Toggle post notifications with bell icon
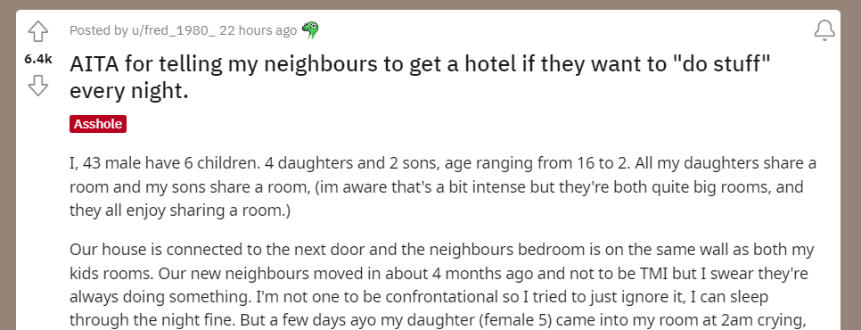Screen dimensions: 861x330 pyautogui.click(x=824, y=30)
